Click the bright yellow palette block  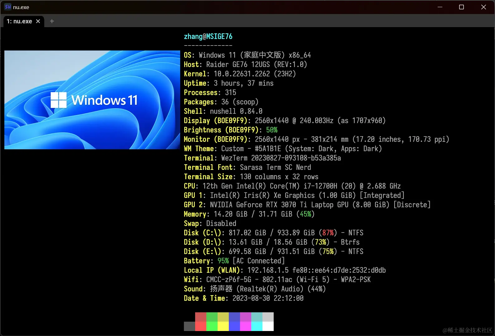click(223, 326)
